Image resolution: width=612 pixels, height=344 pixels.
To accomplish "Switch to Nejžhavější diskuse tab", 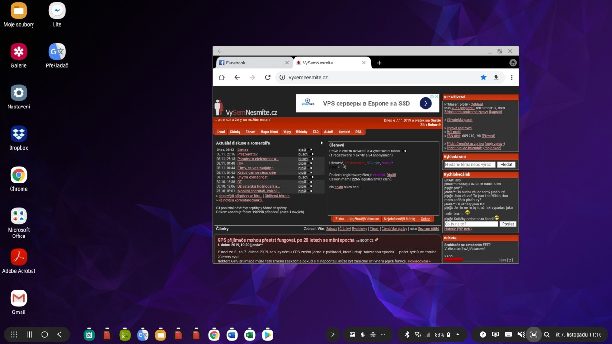I will pos(364,219).
